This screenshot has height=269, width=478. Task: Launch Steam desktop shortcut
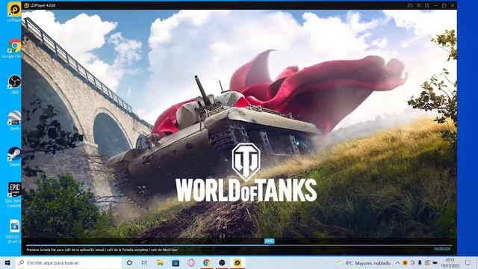click(14, 156)
